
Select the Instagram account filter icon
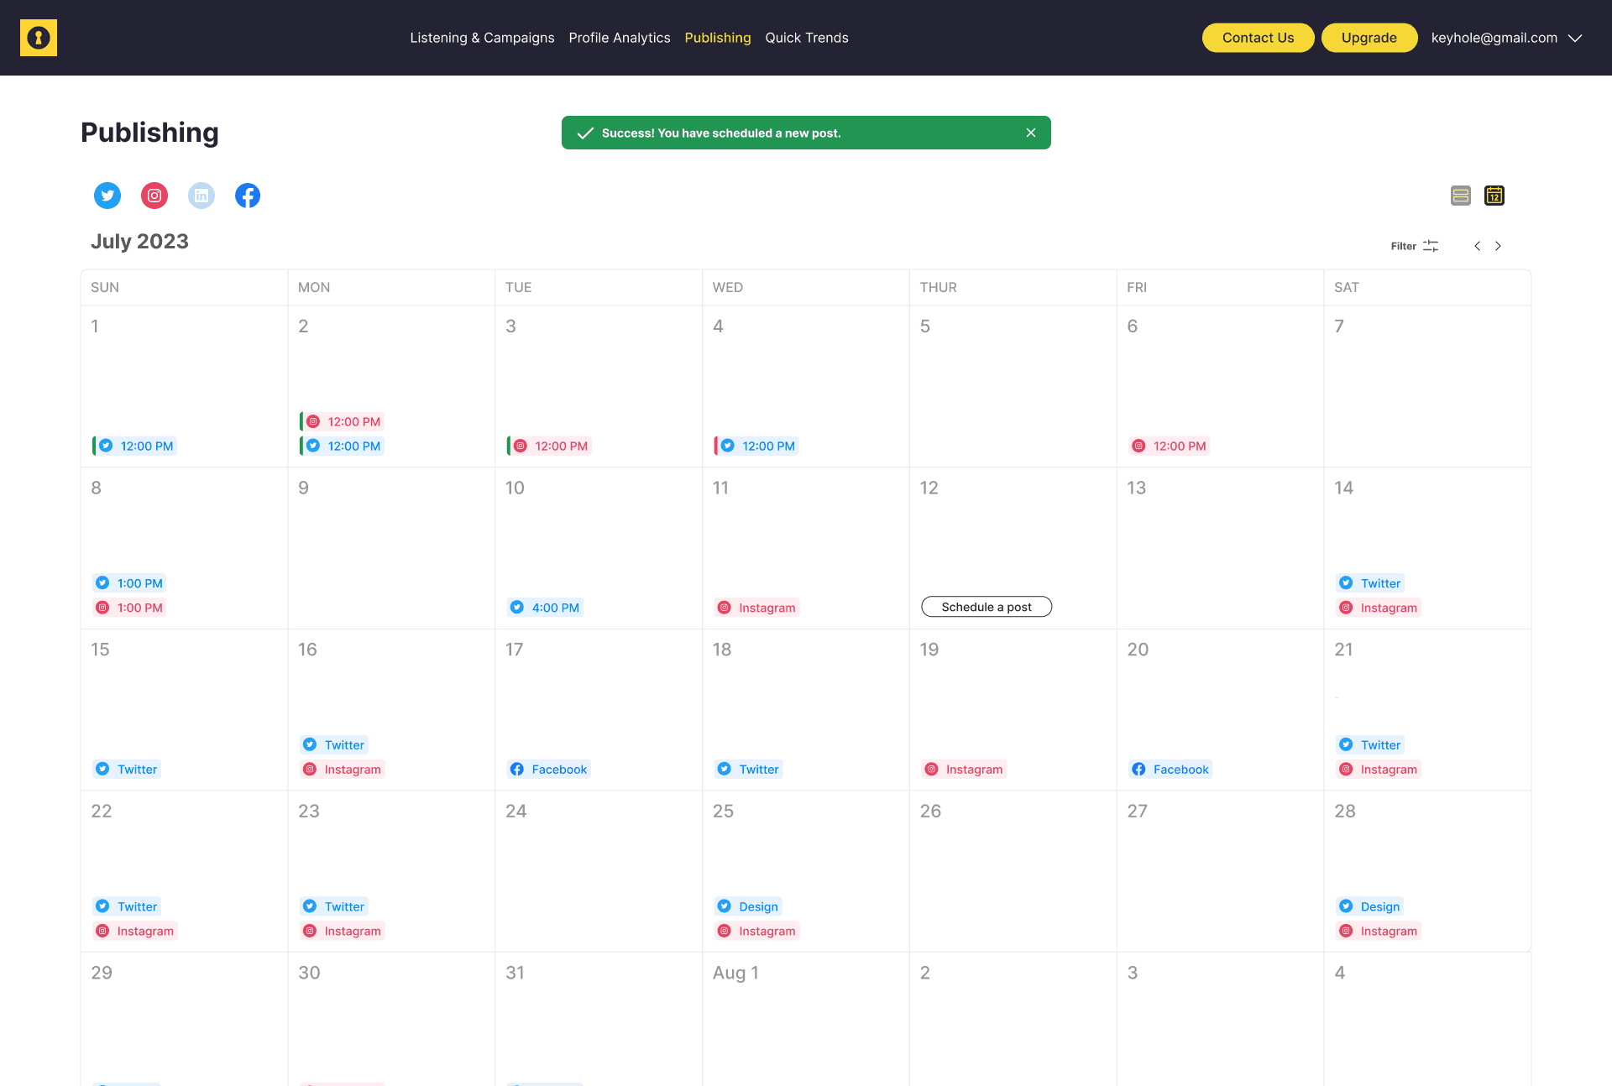(154, 196)
